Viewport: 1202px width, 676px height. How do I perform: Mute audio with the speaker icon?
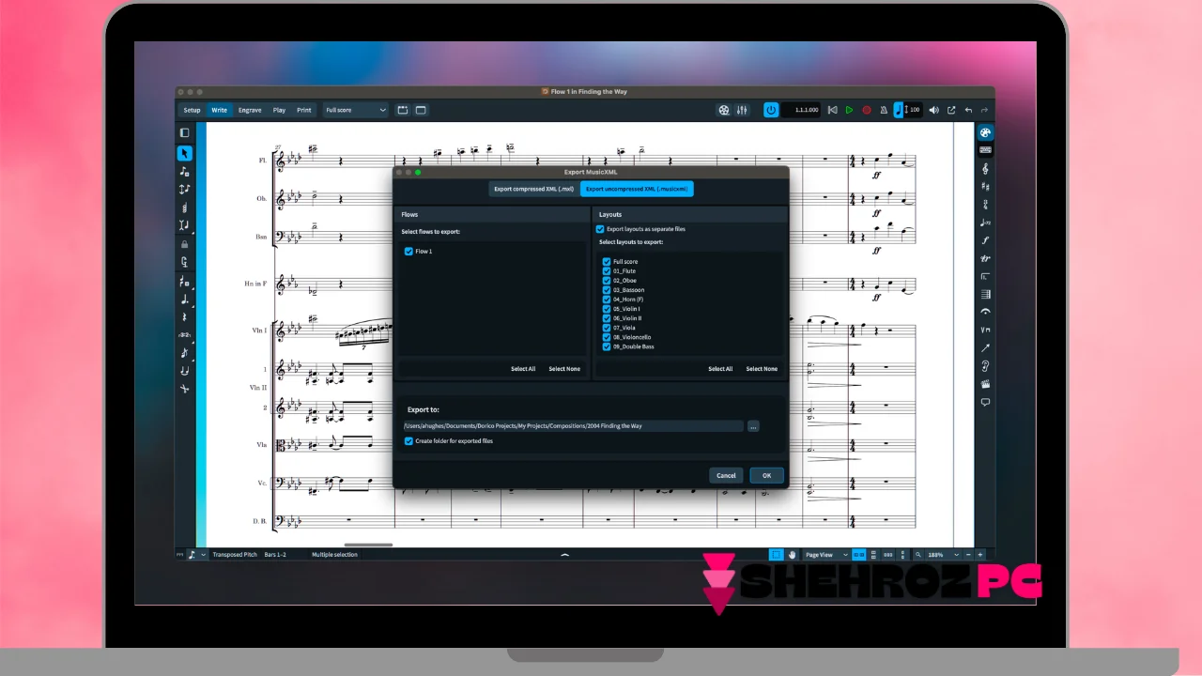(x=933, y=110)
